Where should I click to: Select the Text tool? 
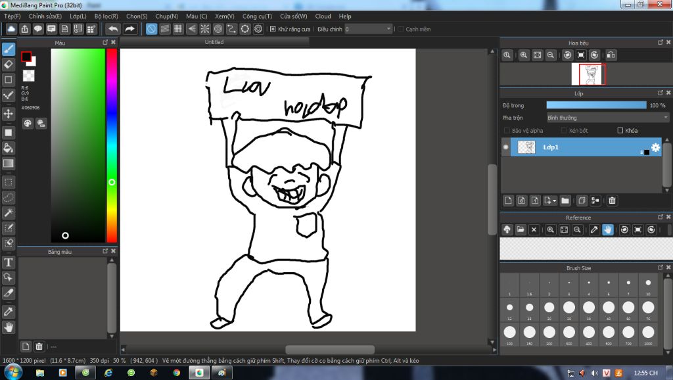(9, 262)
